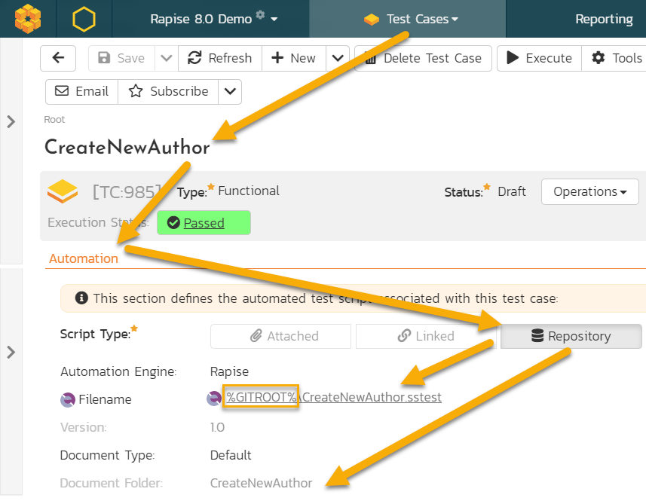Image resolution: width=646 pixels, height=501 pixels.
Task: Click the back arrow button
Action: pos(58,58)
